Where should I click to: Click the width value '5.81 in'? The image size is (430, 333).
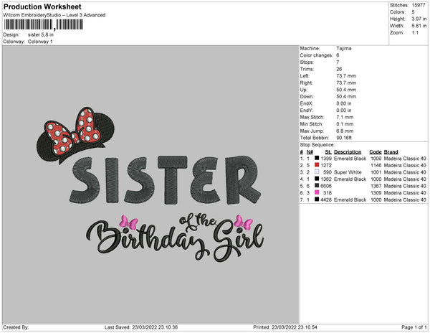click(419, 26)
